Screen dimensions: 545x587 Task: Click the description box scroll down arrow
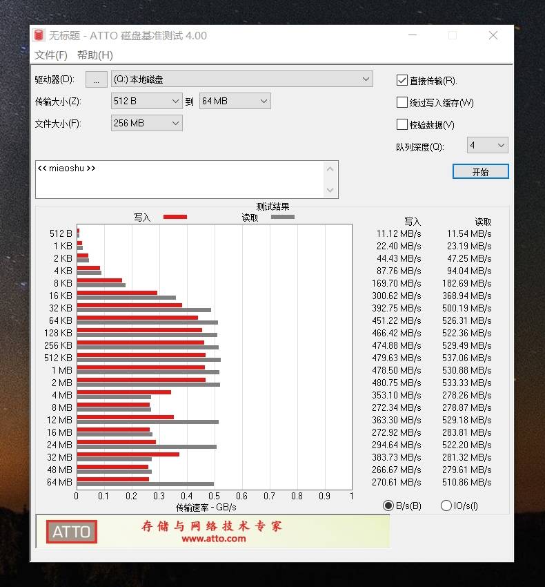330,190
